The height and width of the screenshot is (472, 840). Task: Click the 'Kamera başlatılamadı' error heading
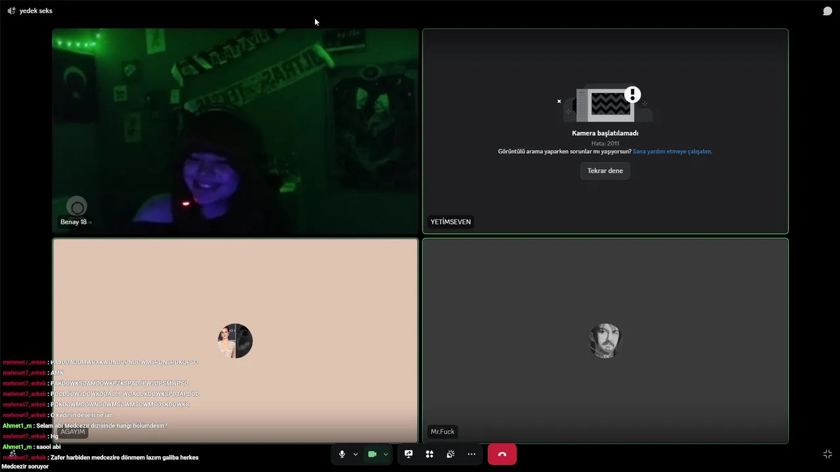(x=605, y=133)
